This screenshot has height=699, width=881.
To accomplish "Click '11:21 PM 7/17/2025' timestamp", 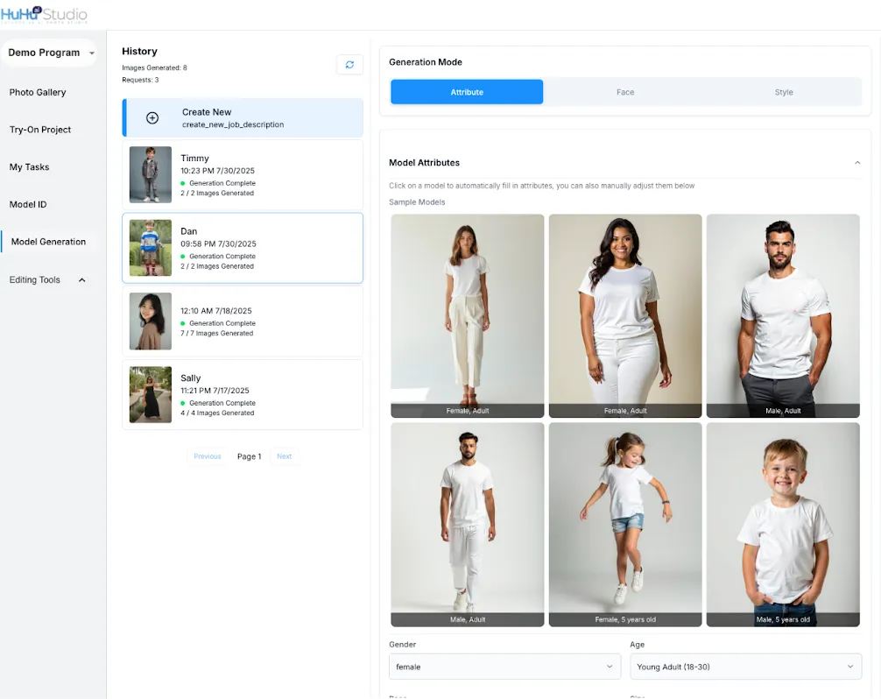I will (x=215, y=391).
